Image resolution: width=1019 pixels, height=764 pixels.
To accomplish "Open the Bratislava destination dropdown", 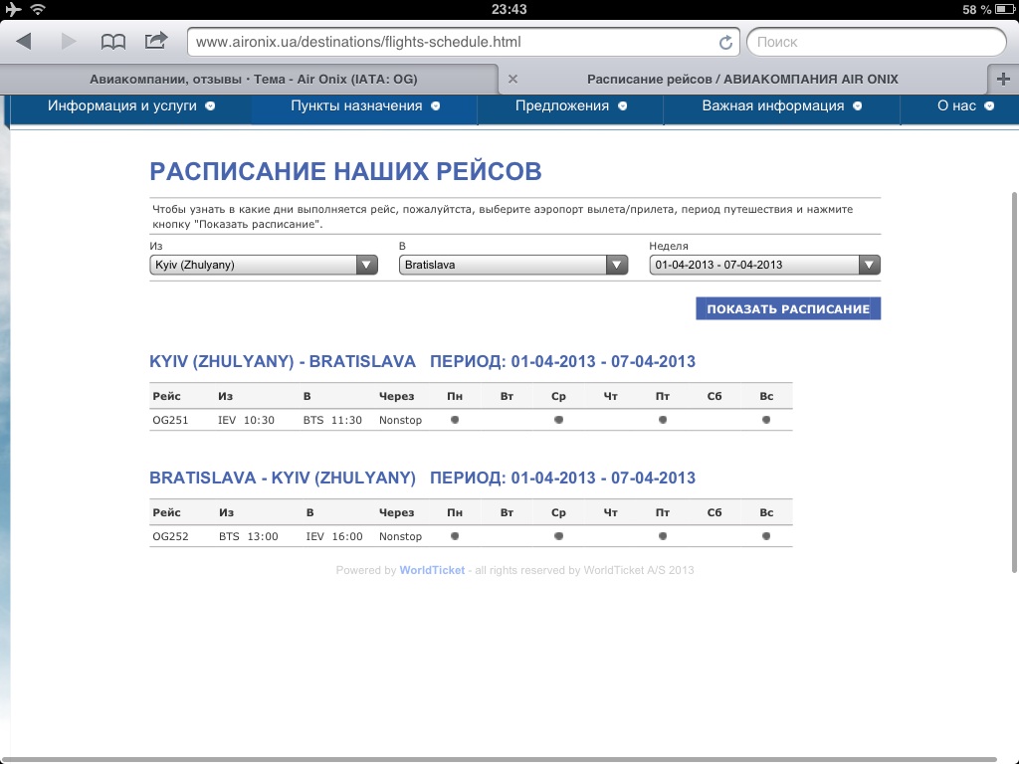I will pyautogui.click(x=513, y=265).
